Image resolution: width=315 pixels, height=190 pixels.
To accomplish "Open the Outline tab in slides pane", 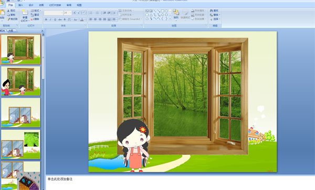I will 11,31.
